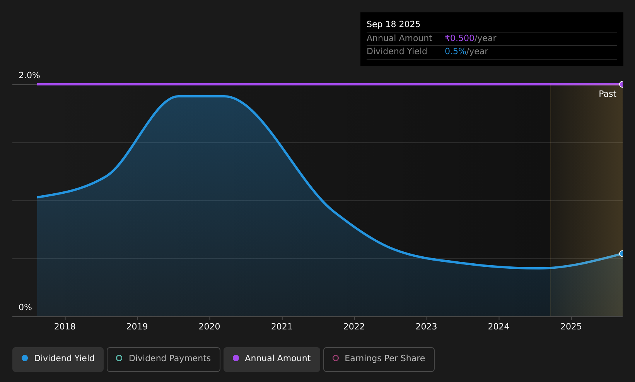635x382 pixels.
Task: Click the teal Dividend Payments legend circle
Action: [119, 358]
